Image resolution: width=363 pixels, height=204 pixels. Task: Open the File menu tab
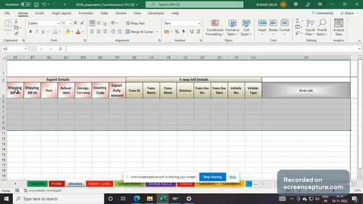pos(7,13)
